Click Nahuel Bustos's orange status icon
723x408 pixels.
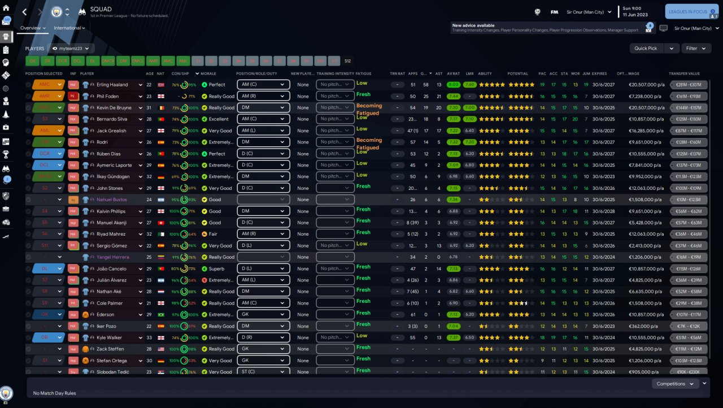[73, 199]
